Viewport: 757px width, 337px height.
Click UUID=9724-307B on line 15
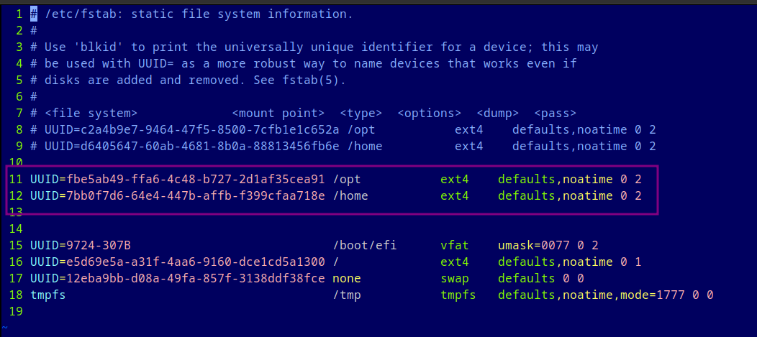(x=80, y=246)
